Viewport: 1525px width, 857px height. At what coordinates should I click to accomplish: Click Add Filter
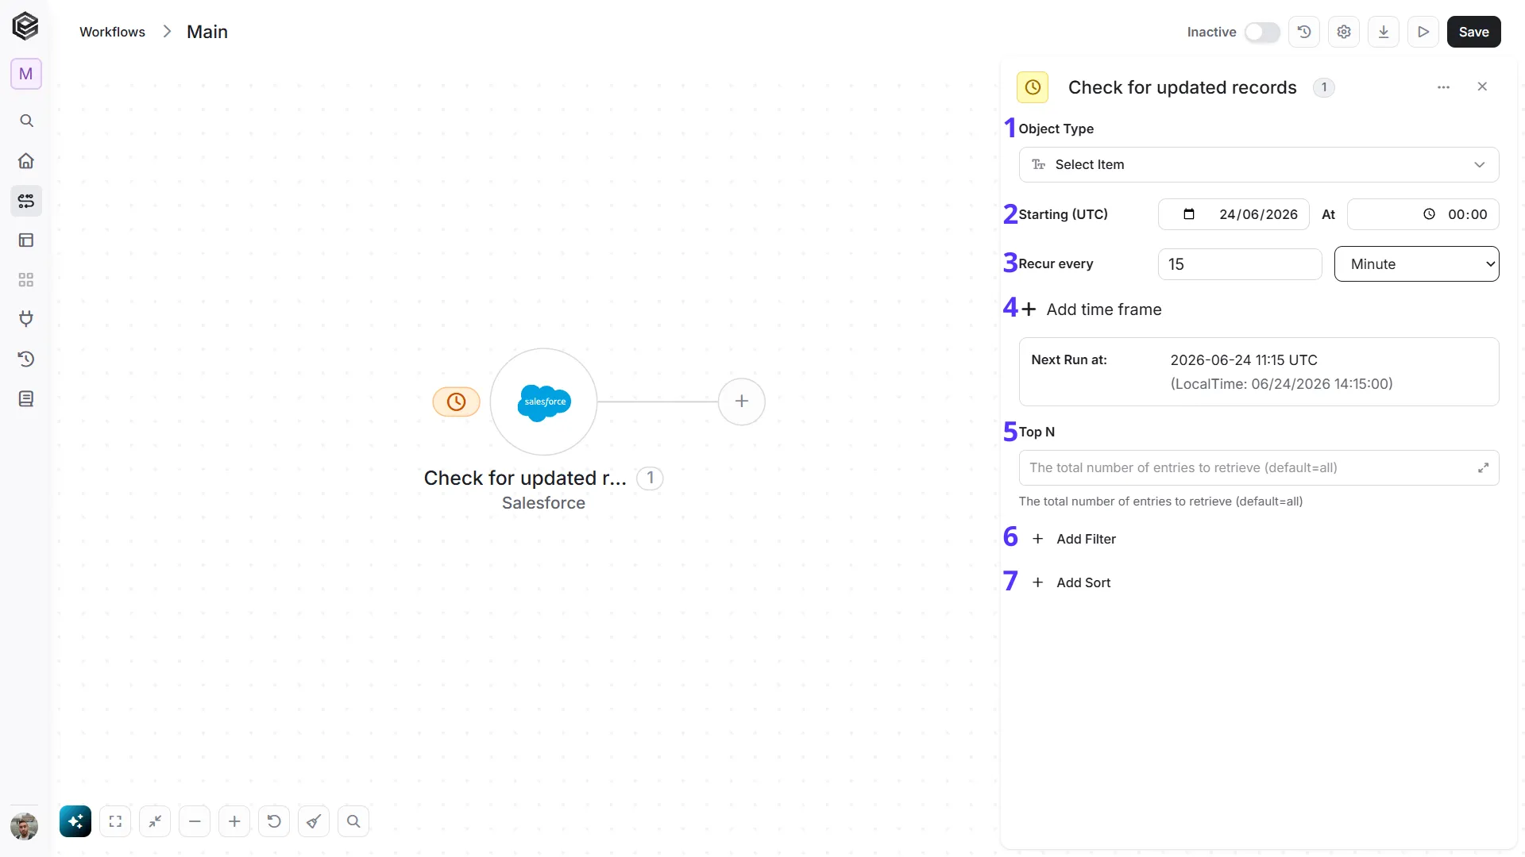coord(1074,539)
